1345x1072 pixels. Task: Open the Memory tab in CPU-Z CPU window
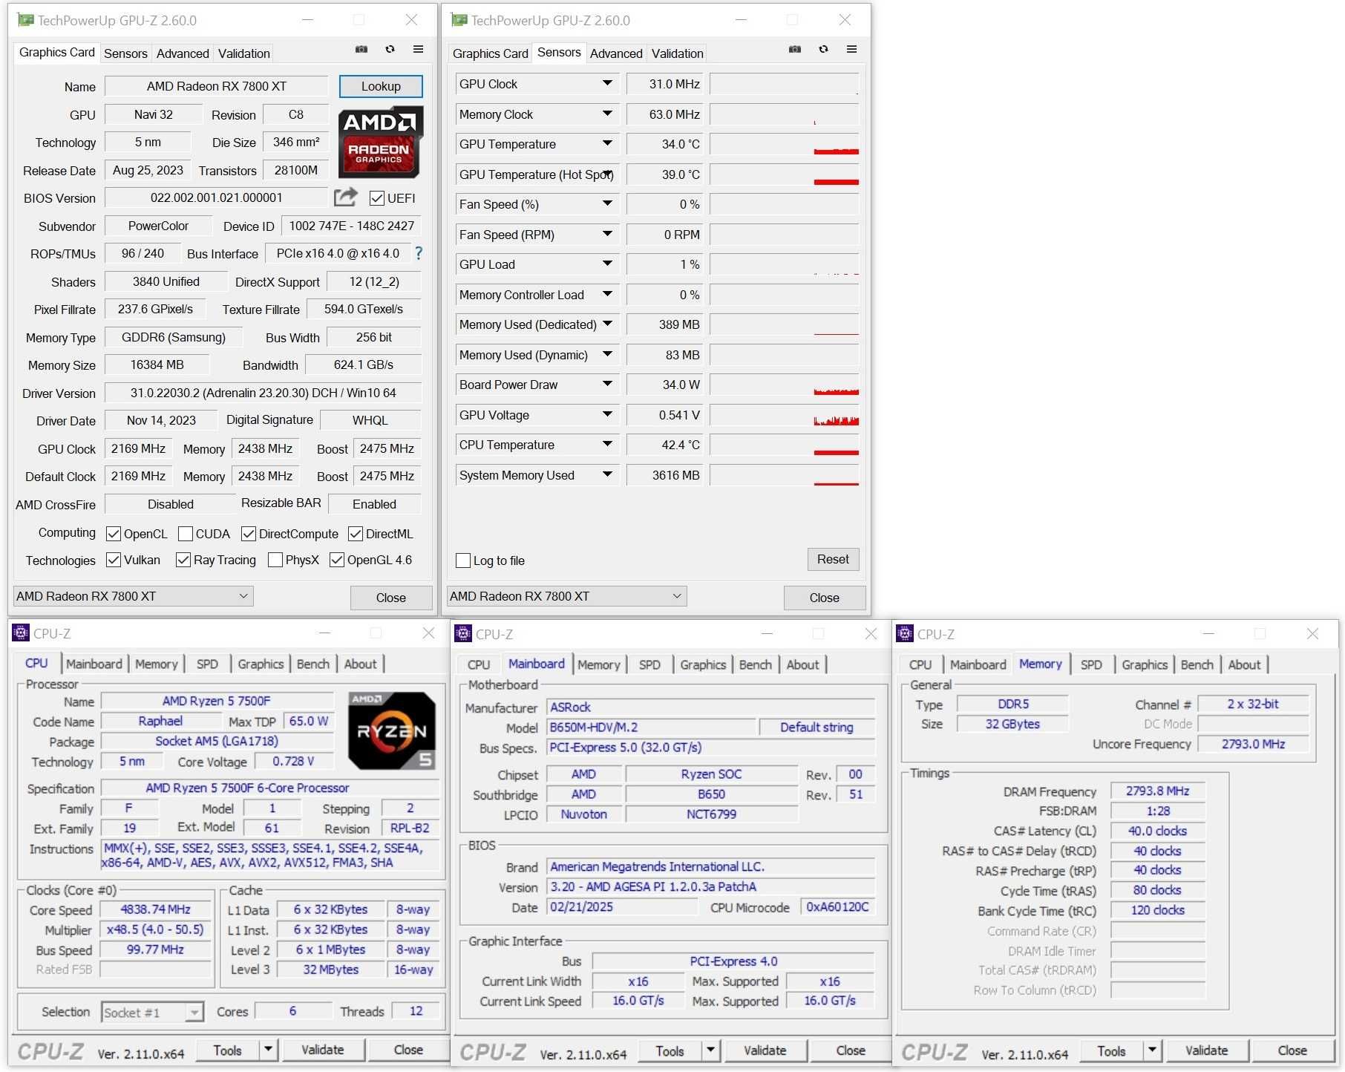[156, 664]
